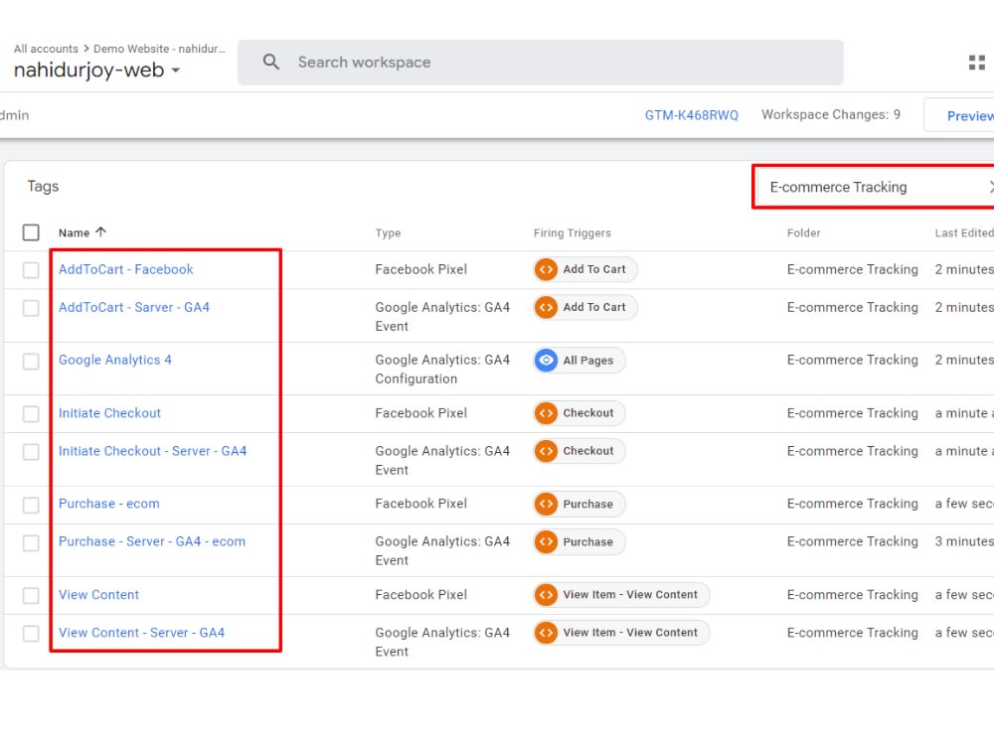Click the magnifier icon in the search bar
Viewport: 994px width, 745px height.
pyautogui.click(x=268, y=62)
